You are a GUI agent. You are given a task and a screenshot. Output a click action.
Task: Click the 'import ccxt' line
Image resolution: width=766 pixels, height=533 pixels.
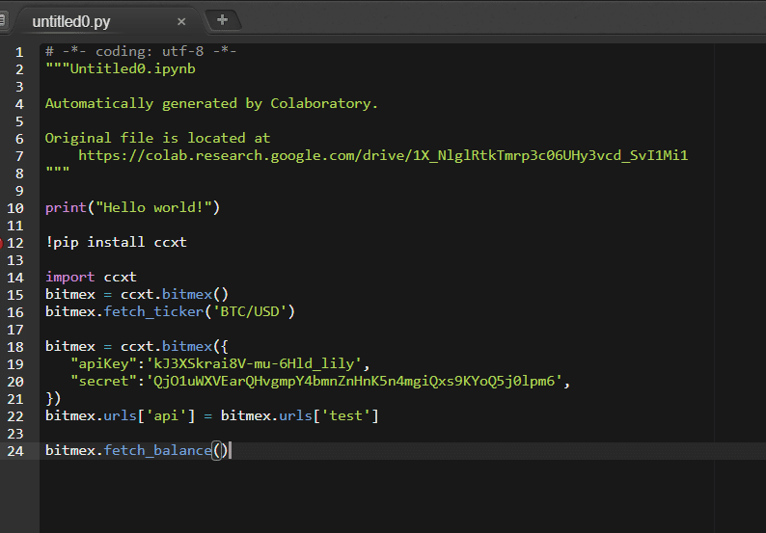91,277
